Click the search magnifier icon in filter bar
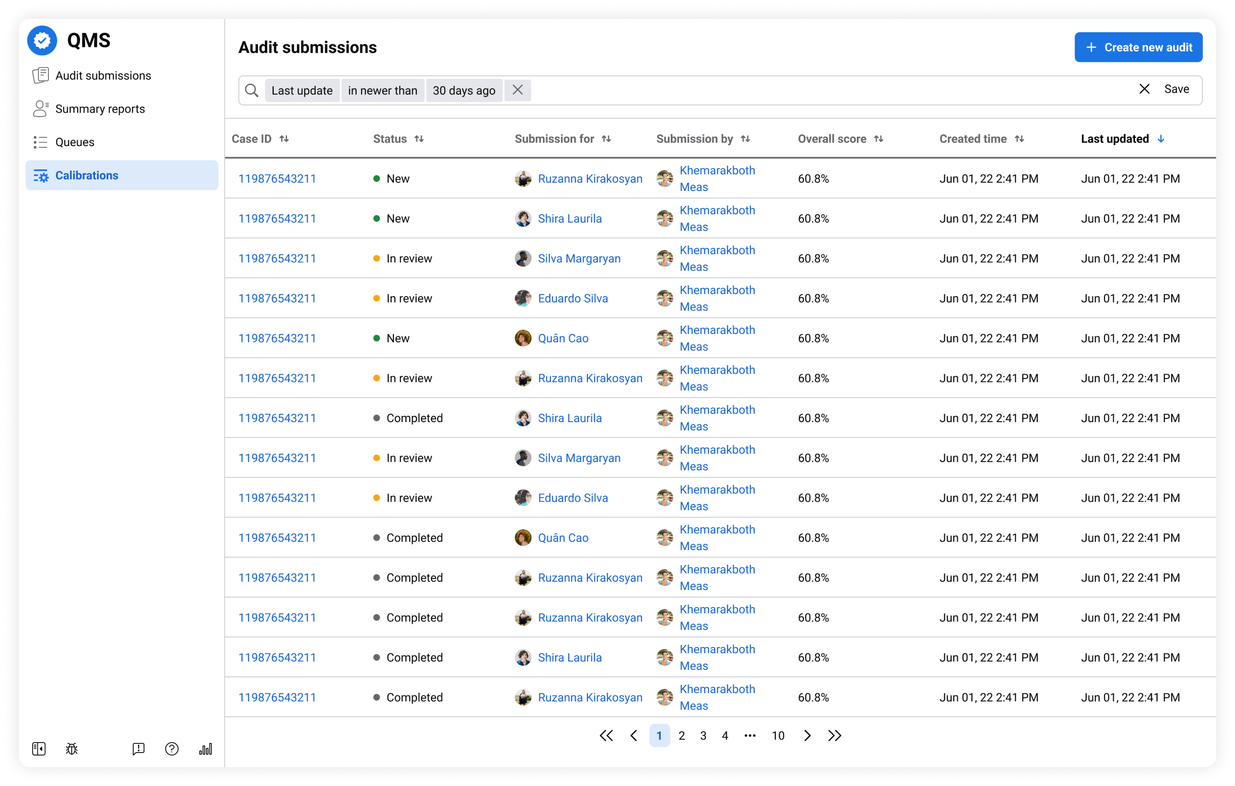 coord(251,91)
